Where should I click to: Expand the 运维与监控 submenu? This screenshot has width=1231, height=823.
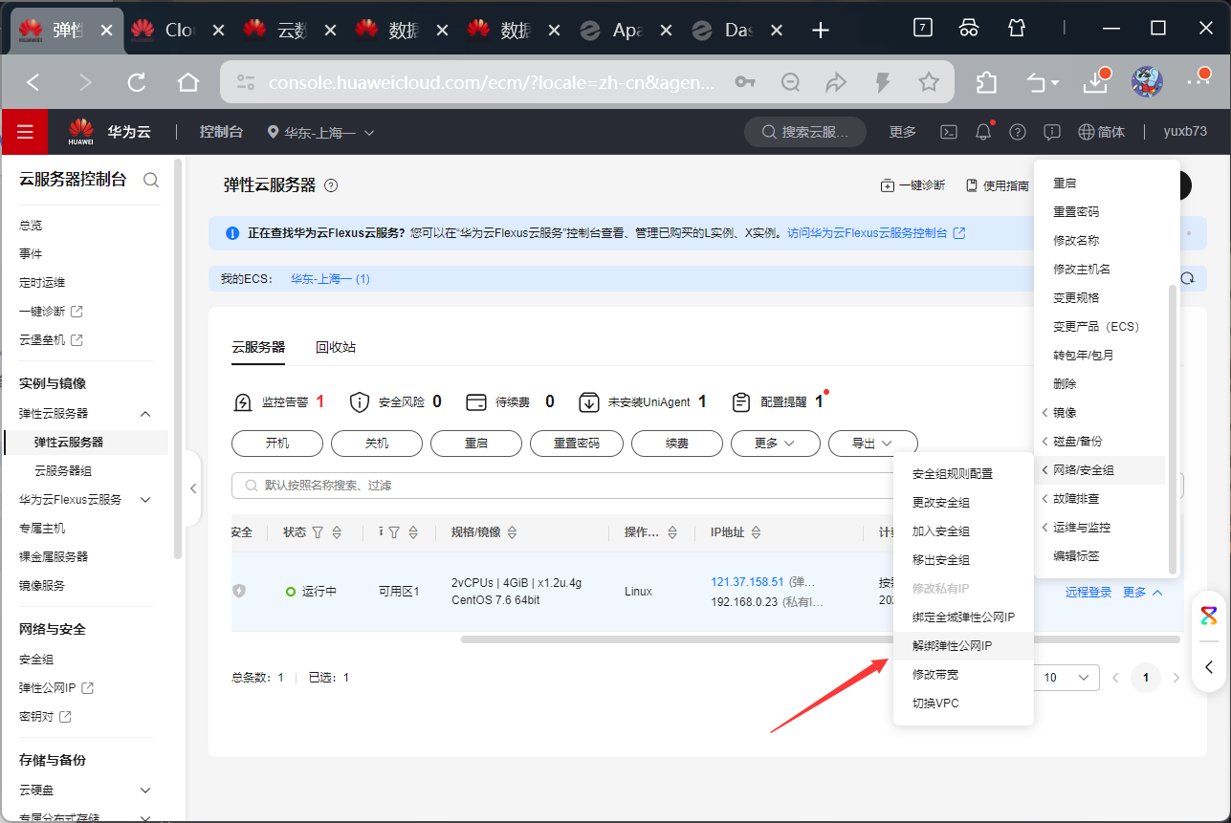(1102, 528)
